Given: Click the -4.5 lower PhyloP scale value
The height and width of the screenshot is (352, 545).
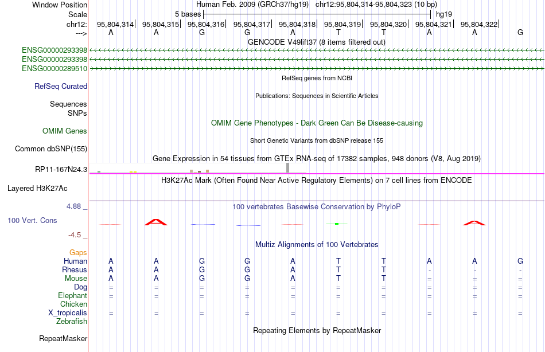Looking at the screenshot, I should click(x=75, y=235).
